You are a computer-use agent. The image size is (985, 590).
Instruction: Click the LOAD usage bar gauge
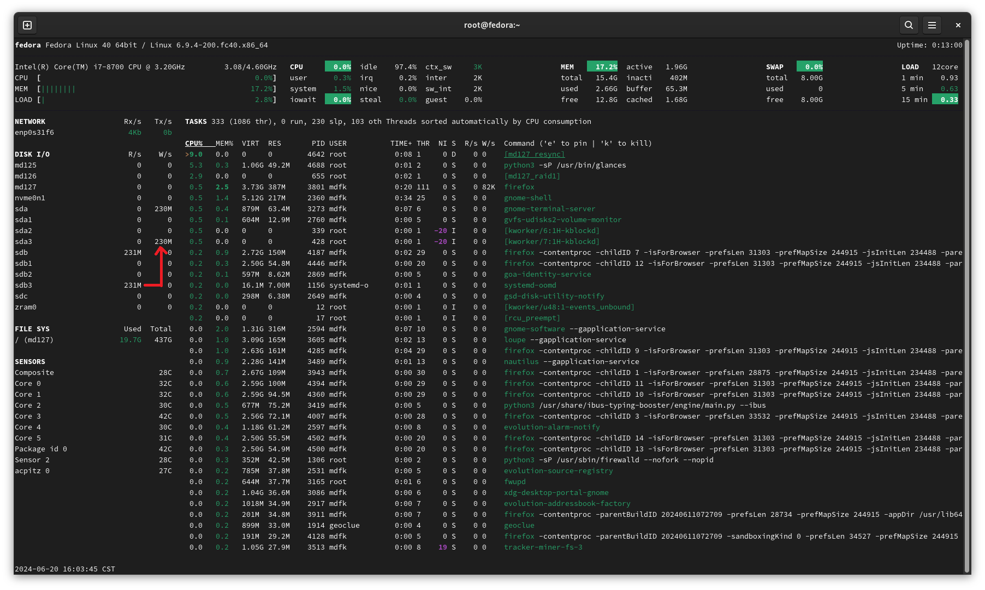(156, 100)
